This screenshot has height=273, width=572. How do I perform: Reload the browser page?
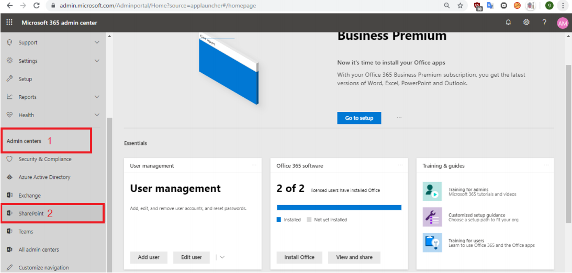click(x=36, y=5)
